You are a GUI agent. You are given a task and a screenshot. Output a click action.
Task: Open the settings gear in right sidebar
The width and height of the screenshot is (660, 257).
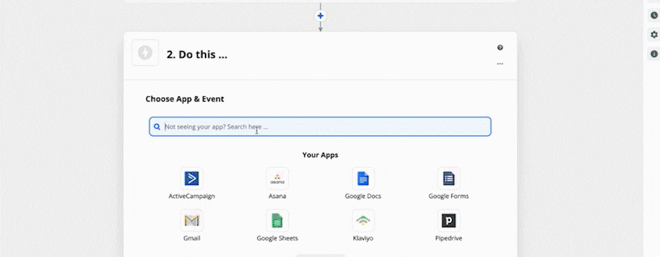pos(654,35)
